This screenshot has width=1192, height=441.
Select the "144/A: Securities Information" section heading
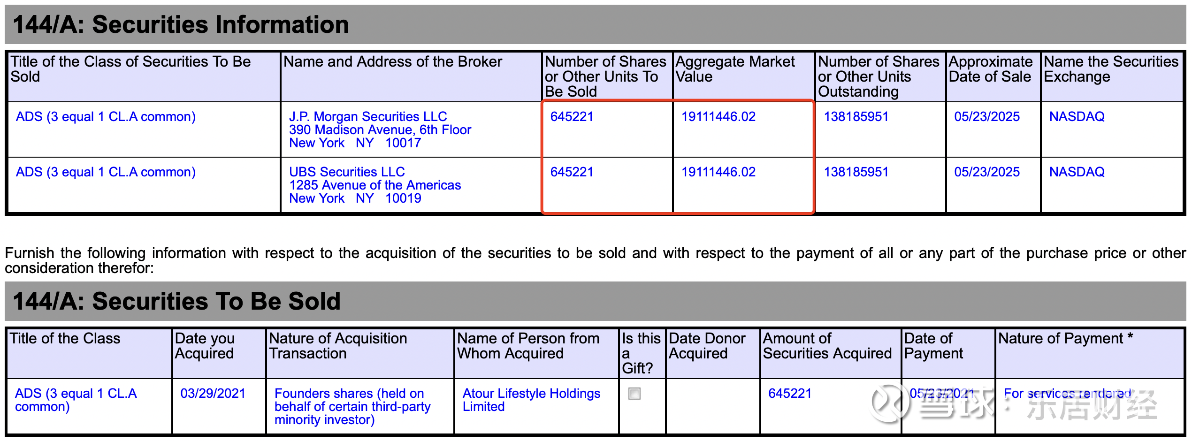pyautogui.click(x=181, y=24)
